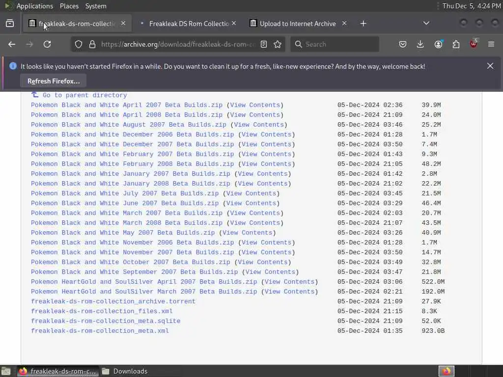Close the freakleak-ds-rom-collection tab
Screen dimensions: 503x377
click(123, 23)
